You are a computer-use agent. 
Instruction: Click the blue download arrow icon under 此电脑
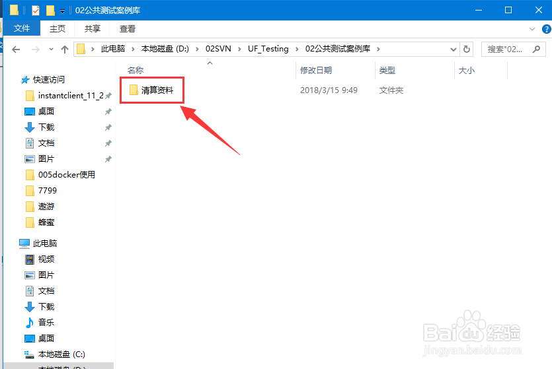pyautogui.click(x=30, y=307)
